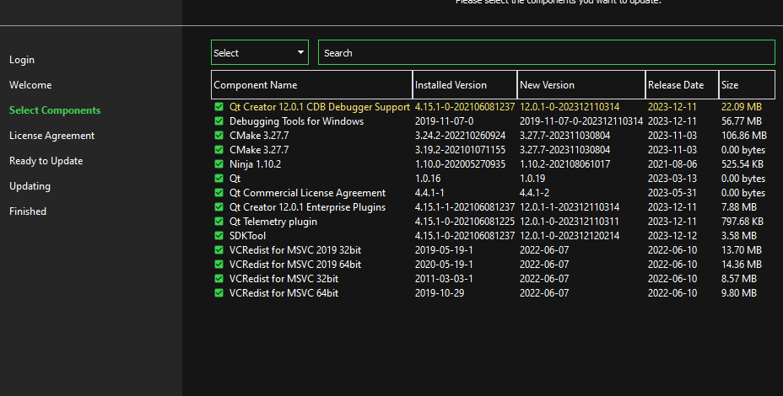Click installed version 2011-03-03-1
Viewport: 783px width, 396px height.
pyautogui.click(x=444, y=278)
